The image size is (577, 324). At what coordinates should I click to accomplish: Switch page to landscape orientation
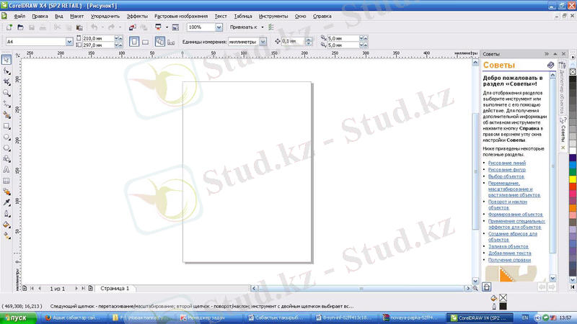click(145, 42)
